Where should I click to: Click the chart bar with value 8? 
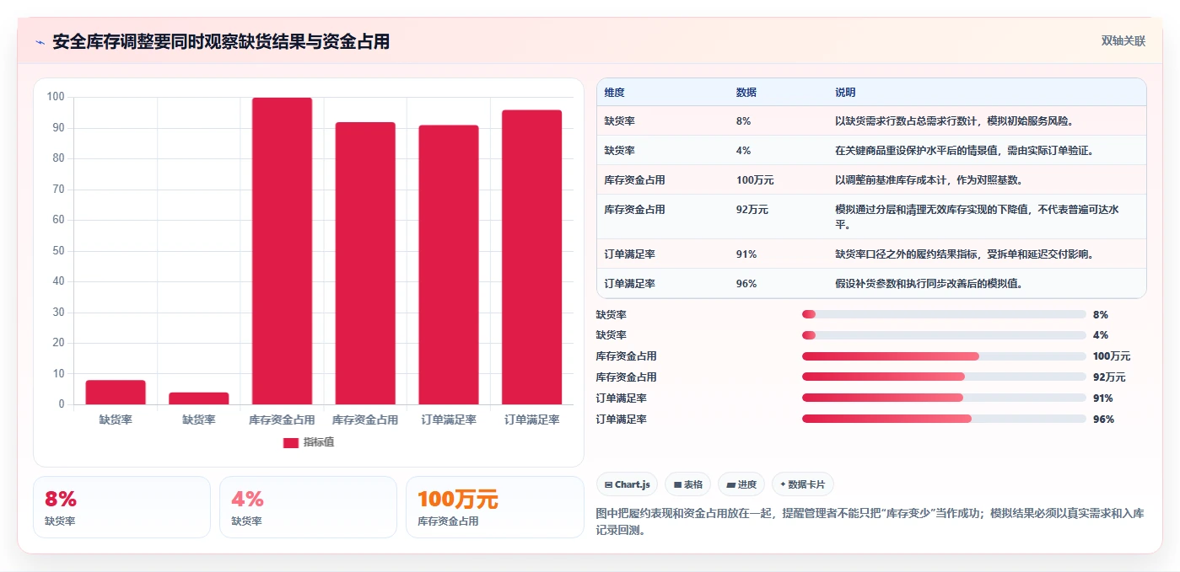click(x=116, y=393)
